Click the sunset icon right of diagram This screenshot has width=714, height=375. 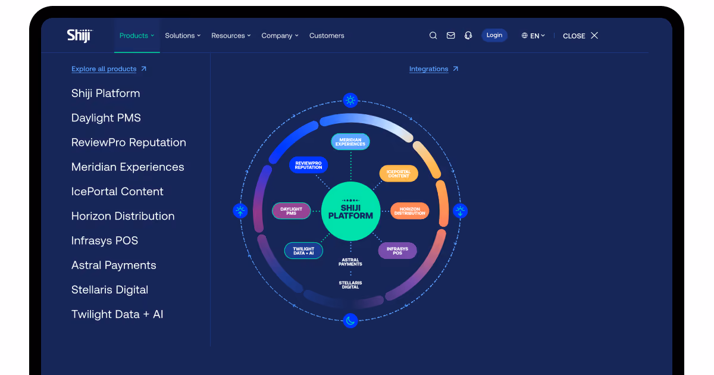click(x=461, y=211)
